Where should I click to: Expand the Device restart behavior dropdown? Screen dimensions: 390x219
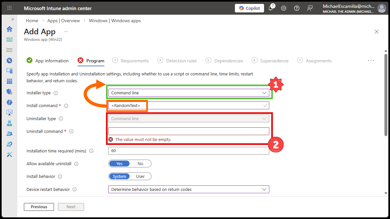coord(264,189)
